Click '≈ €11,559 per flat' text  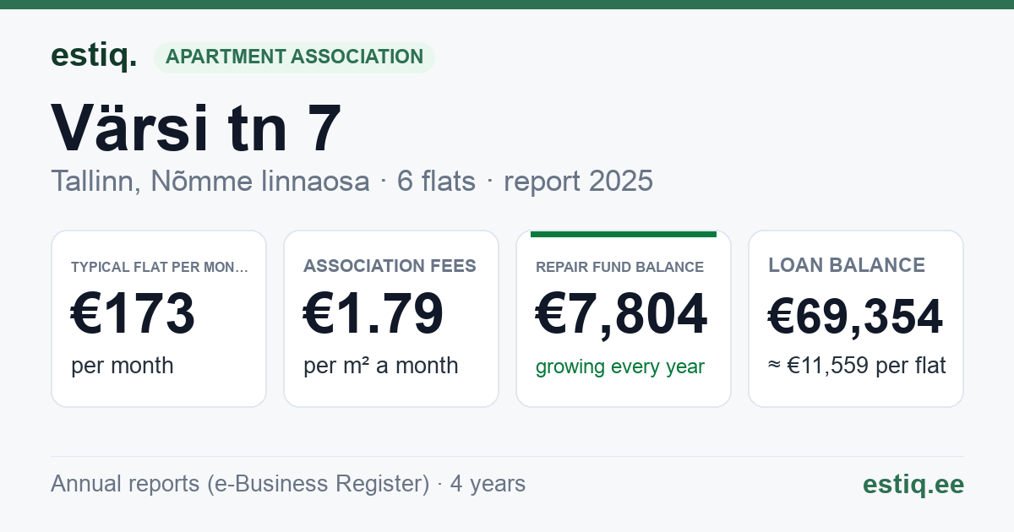[857, 366]
